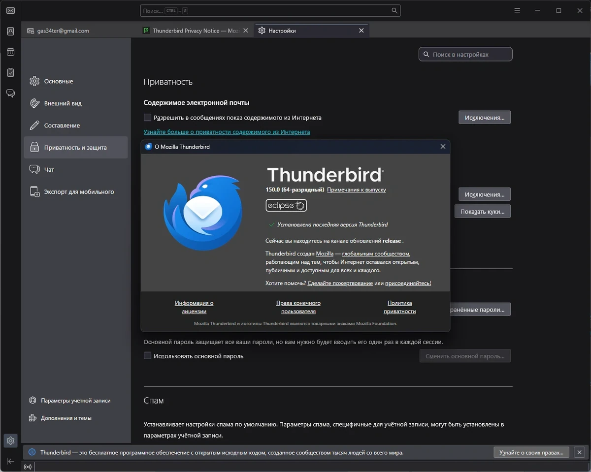This screenshot has height=472, width=591.
Task: Open Примечания к выпуску link
Action: (x=357, y=189)
